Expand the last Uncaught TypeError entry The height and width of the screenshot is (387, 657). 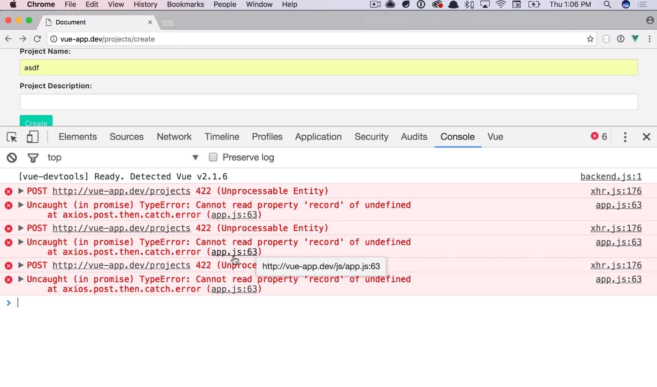click(x=21, y=279)
